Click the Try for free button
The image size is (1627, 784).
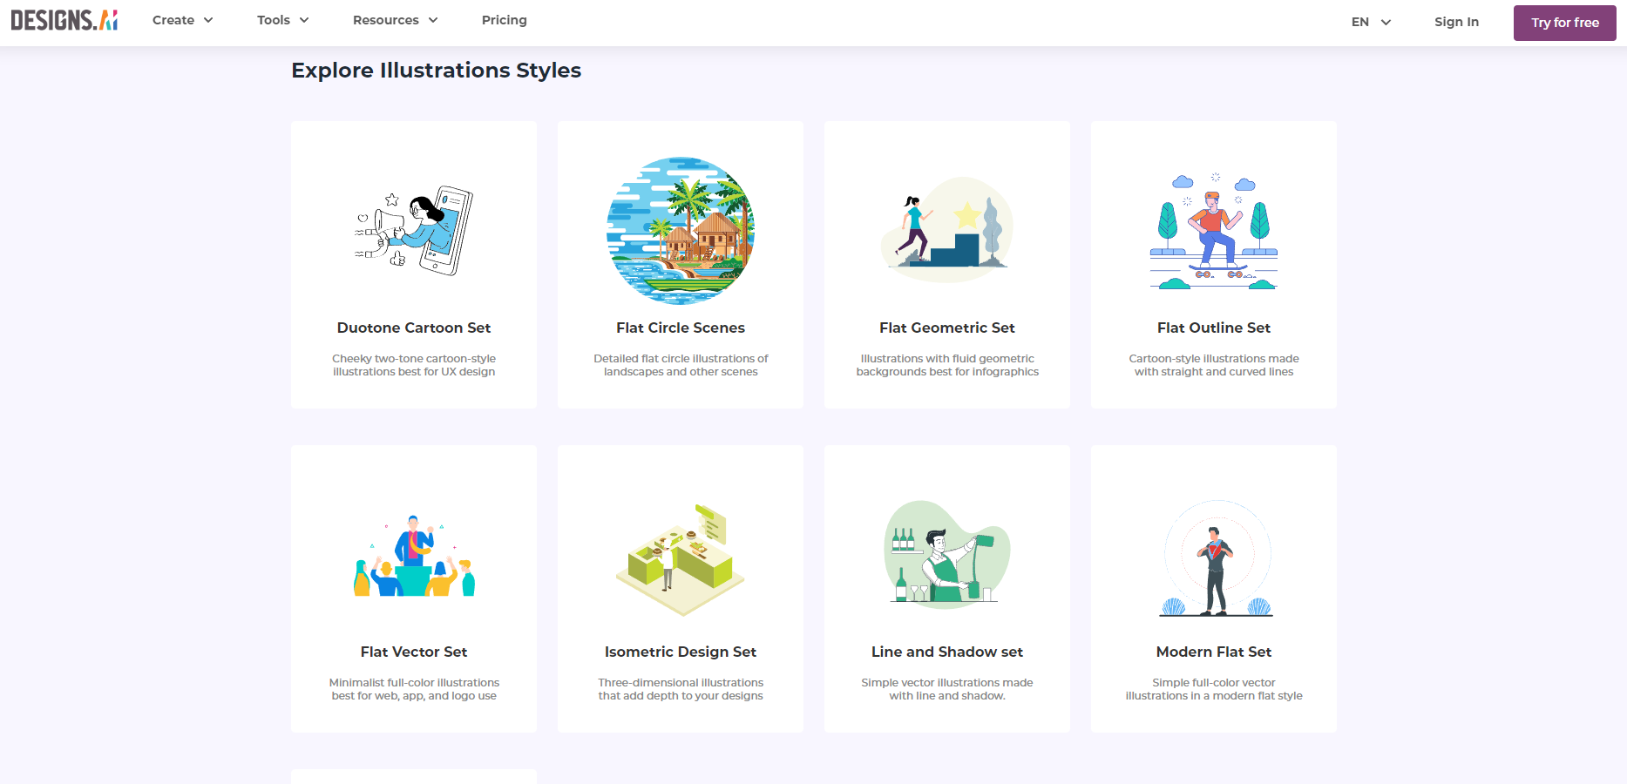tap(1564, 22)
